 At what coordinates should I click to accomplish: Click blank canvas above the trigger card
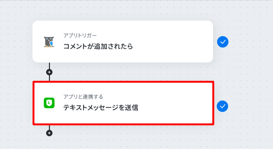point(122,10)
